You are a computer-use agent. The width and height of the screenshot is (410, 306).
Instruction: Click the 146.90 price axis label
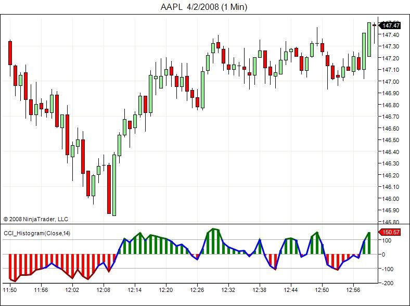391,93
